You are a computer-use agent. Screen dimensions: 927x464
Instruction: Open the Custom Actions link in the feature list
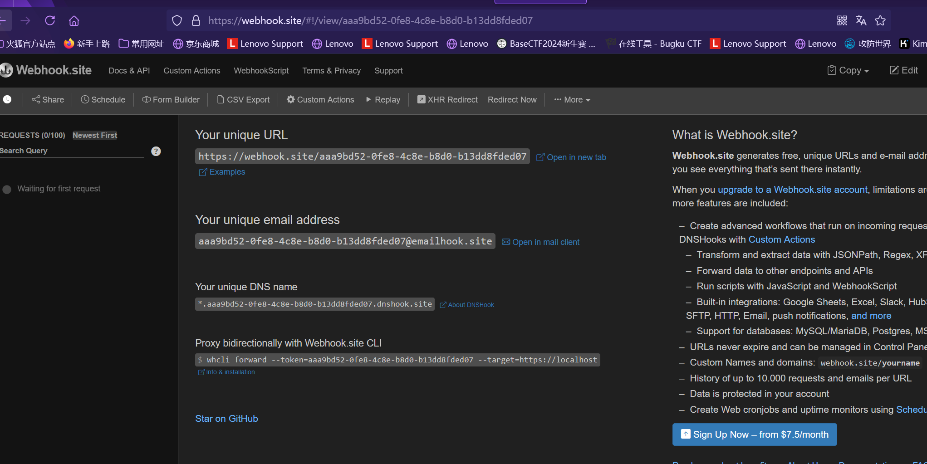point(781,239)
